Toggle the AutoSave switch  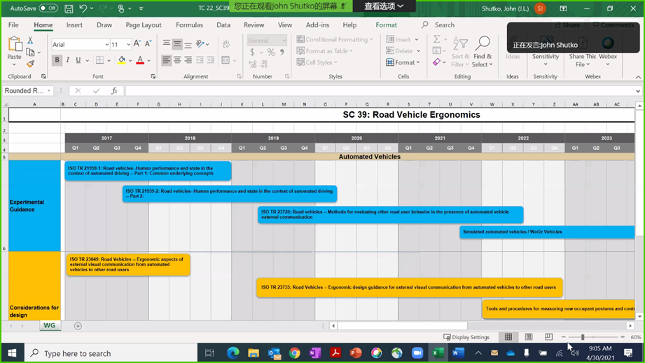[x=48, y=8]
